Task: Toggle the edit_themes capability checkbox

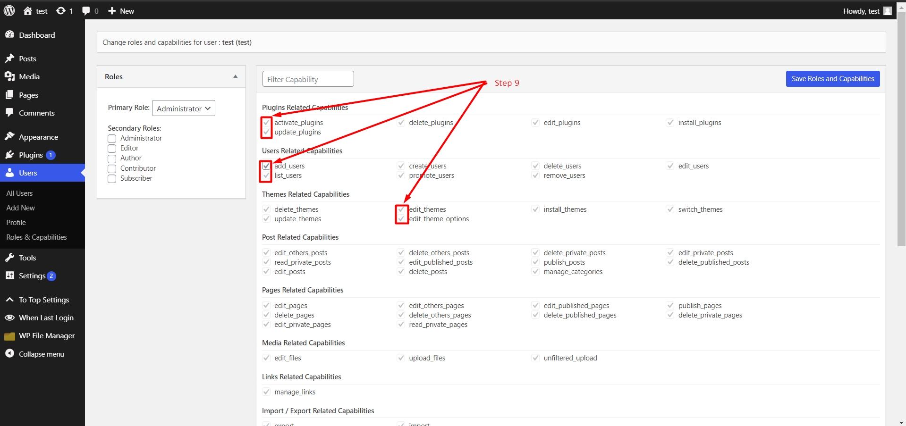Action: point(401,209)
